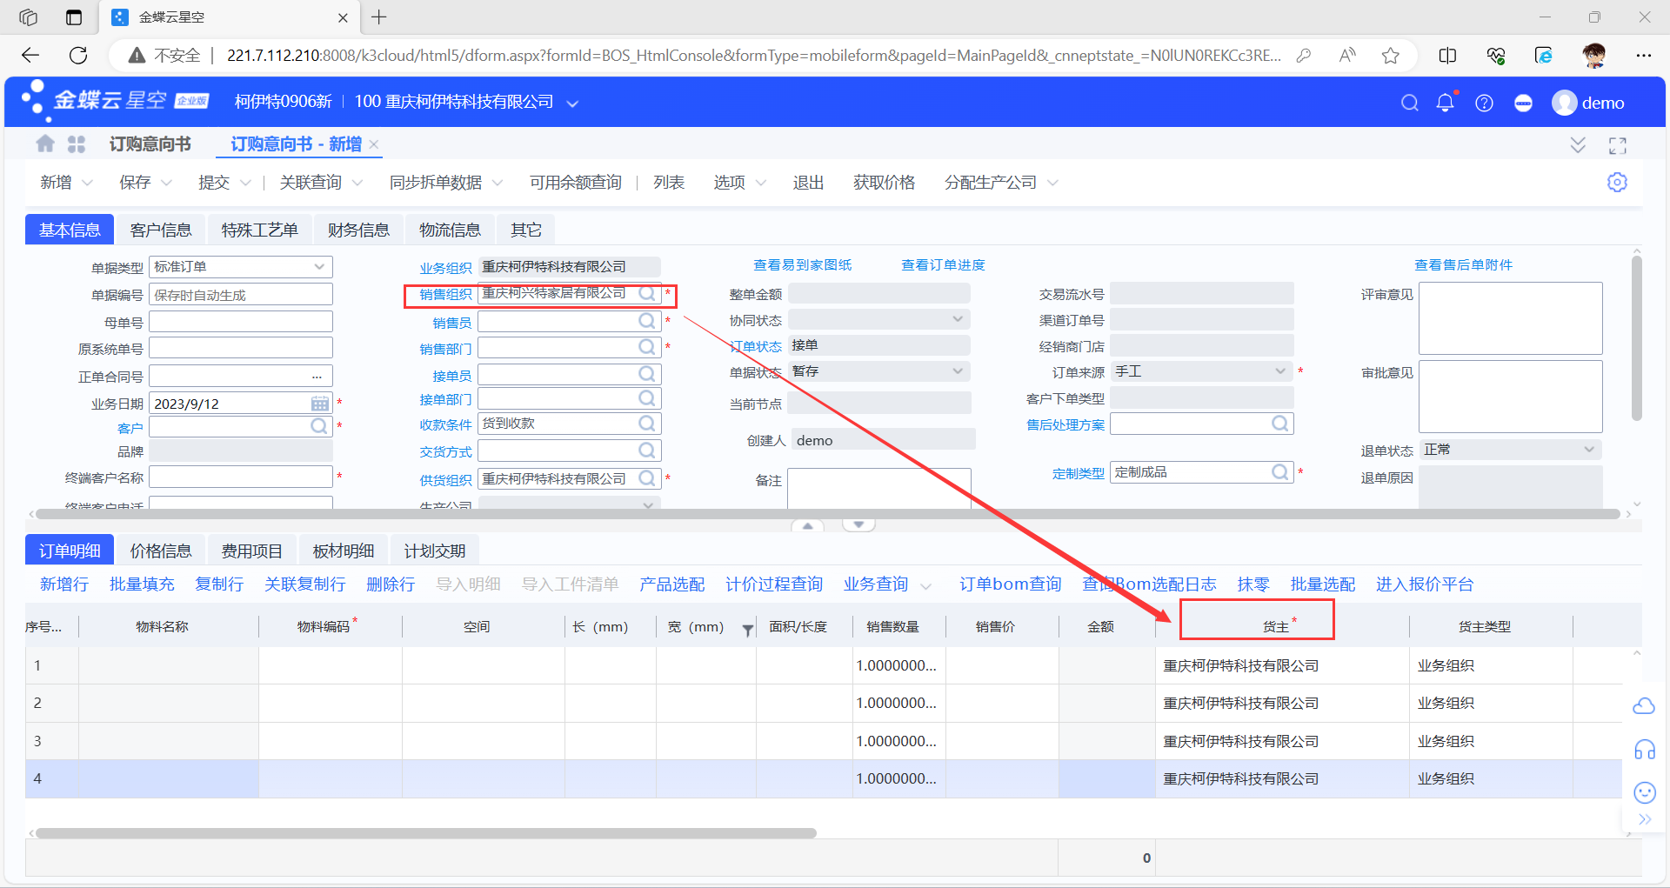Click the 批量填充 button

(x=142, y=584)
